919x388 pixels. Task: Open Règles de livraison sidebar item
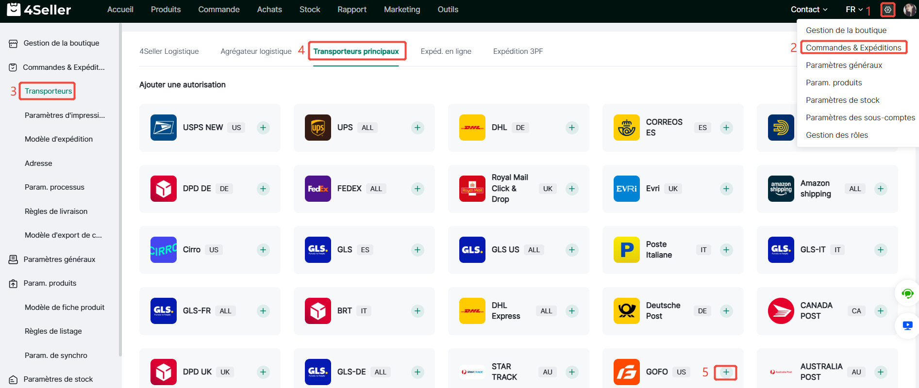(56, 211)
